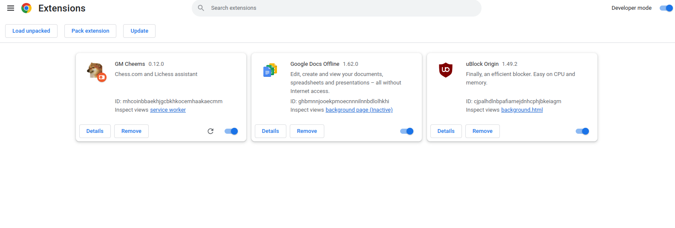Open background page (Inactive) link
Image resolution: width=675 pixels, height=228 pixels.
[x=359, y=110]
